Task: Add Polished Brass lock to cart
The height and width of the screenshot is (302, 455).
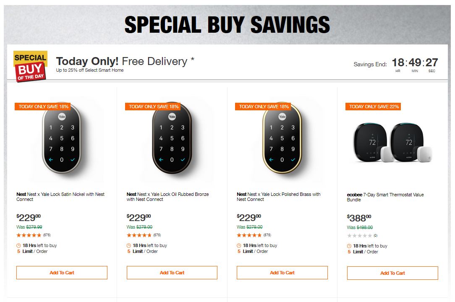Action: click(282, 273)
